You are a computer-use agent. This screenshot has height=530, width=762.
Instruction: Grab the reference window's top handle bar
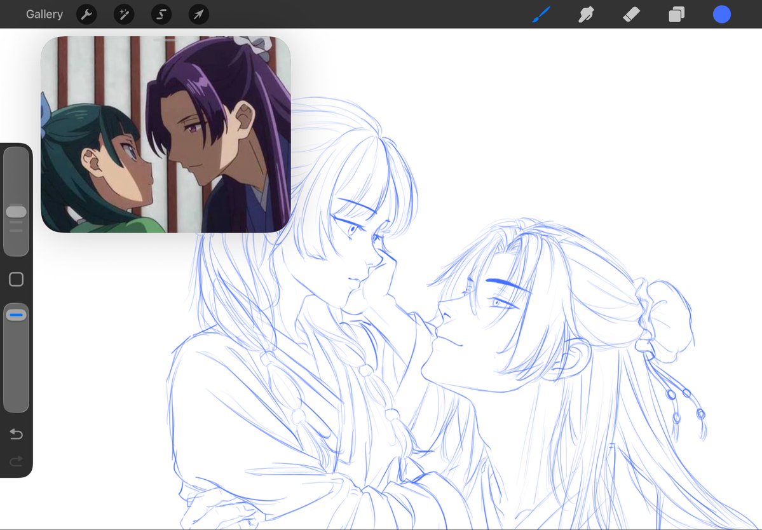tap(165, 39)
